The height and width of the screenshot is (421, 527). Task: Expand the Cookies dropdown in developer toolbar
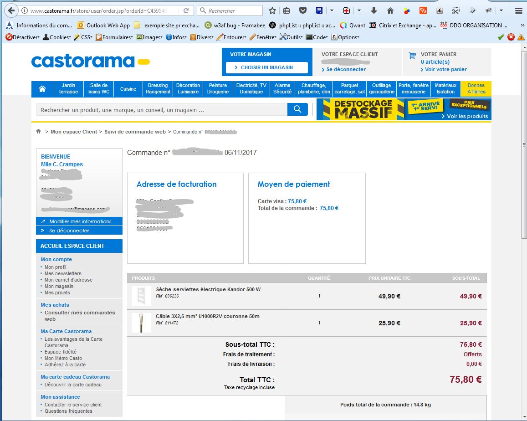click(57, 37)
